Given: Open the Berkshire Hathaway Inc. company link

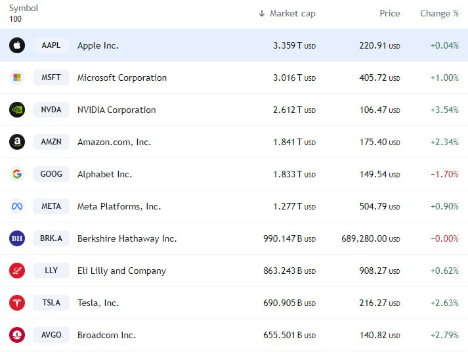Looking at the screenshot, I should pyautogui.click(x=127, y=239).
